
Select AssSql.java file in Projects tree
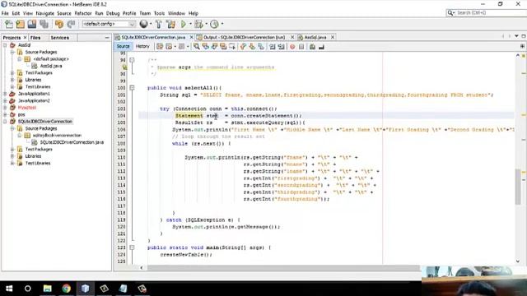pos(51,66)
